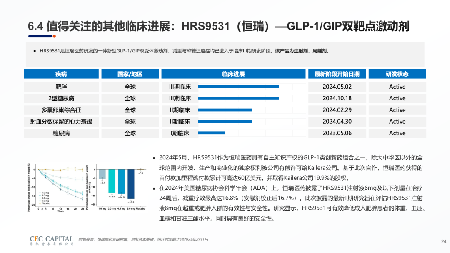
Task: Click the 临床进展 column header
Action: tap(233, 74)
